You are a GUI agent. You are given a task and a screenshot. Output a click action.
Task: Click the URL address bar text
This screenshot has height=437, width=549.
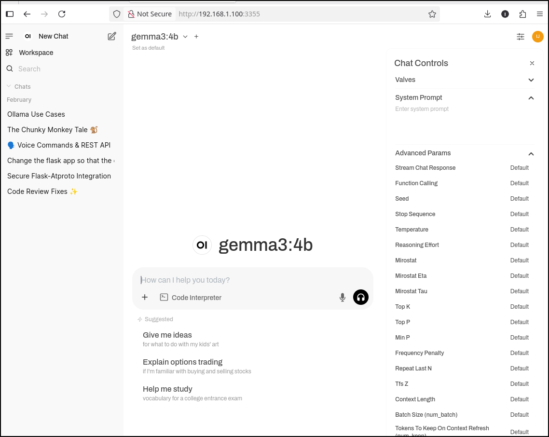(219, 14)
